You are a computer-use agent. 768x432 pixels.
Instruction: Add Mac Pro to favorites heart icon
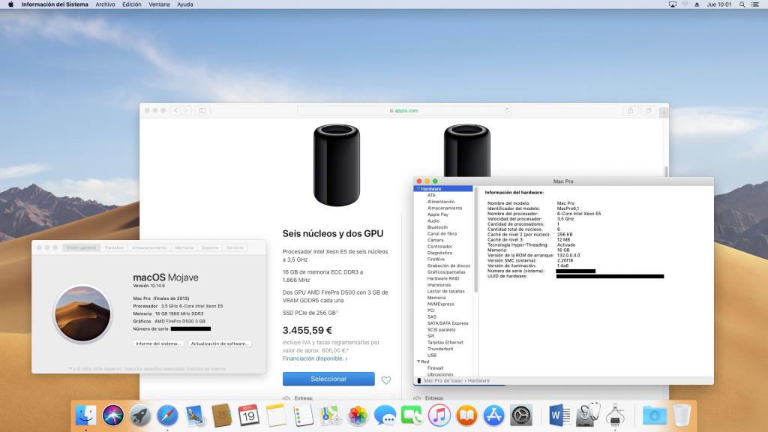point(386,380)
